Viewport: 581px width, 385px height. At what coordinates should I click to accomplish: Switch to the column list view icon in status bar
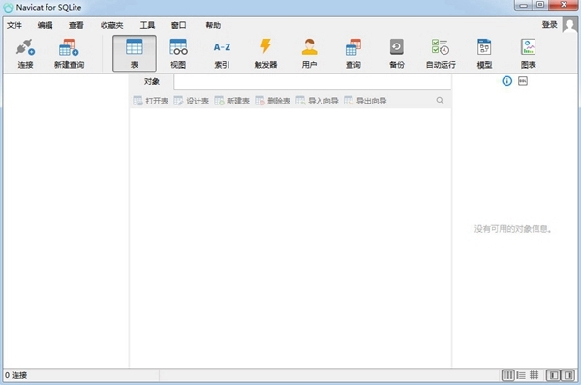pos(507,375)
